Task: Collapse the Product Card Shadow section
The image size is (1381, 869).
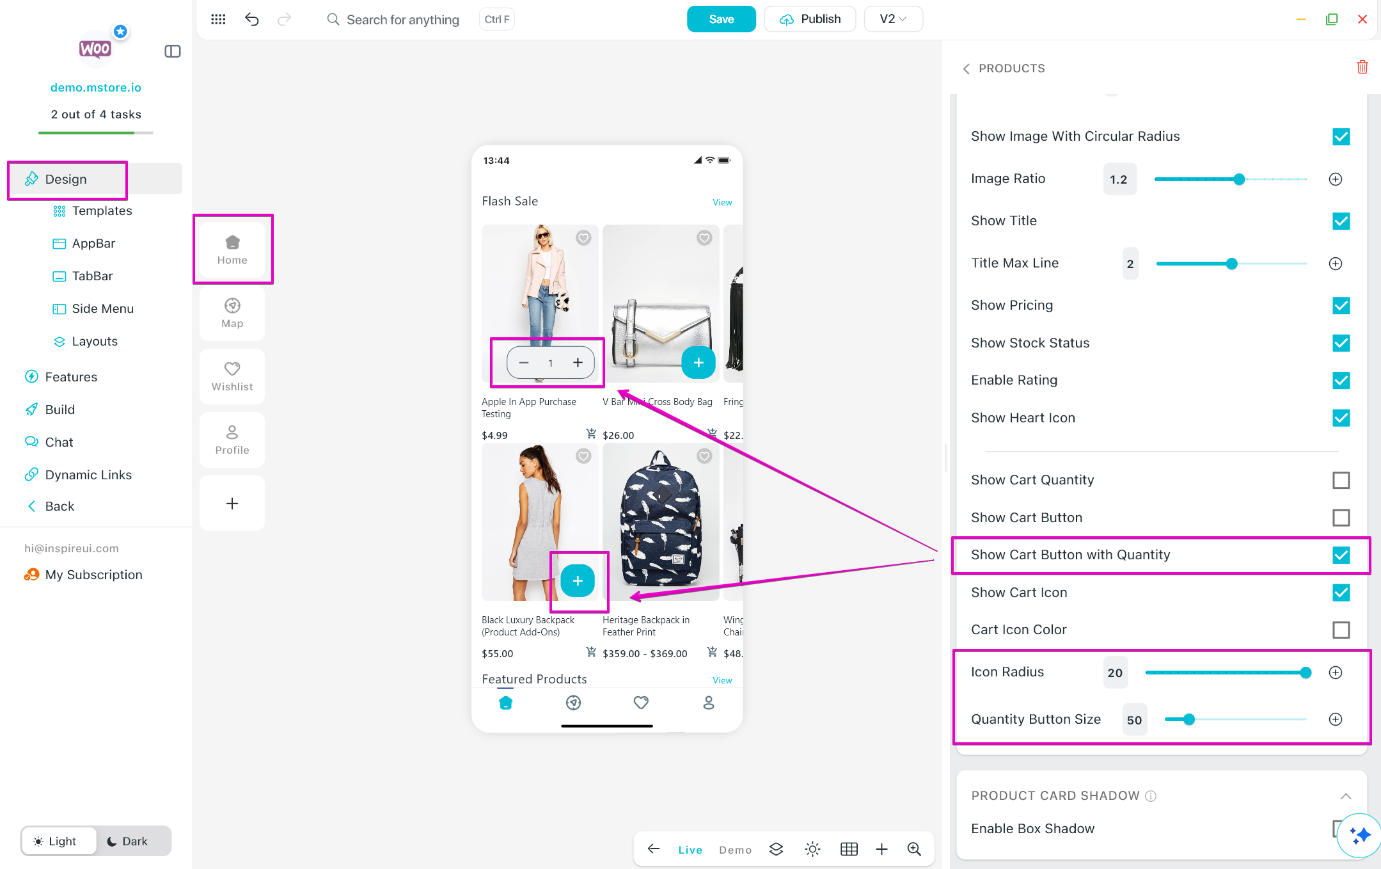Action: pos(1346,796)
